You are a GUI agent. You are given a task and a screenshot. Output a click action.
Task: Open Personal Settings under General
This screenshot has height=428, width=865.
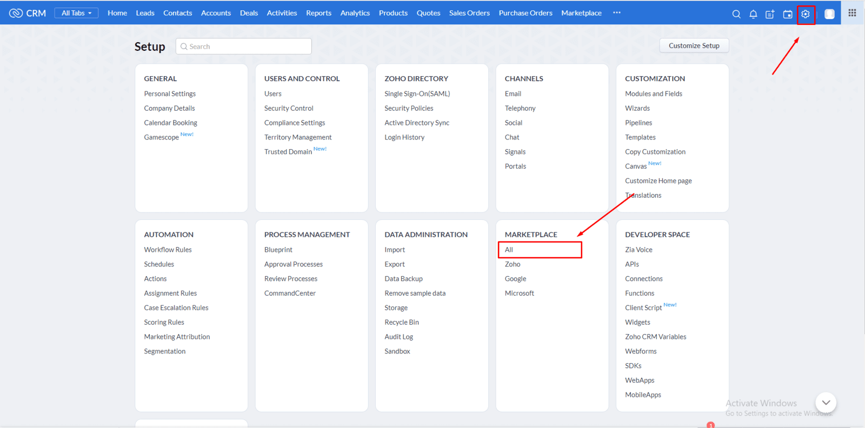coord(170,94)
